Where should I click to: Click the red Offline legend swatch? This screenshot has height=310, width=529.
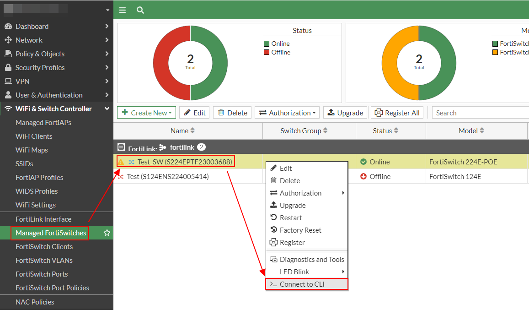[x=267, y=52]
